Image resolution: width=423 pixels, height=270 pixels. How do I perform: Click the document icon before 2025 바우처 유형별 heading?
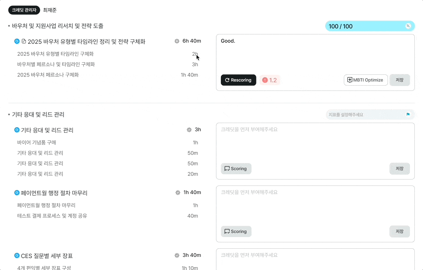coord(23,41)
